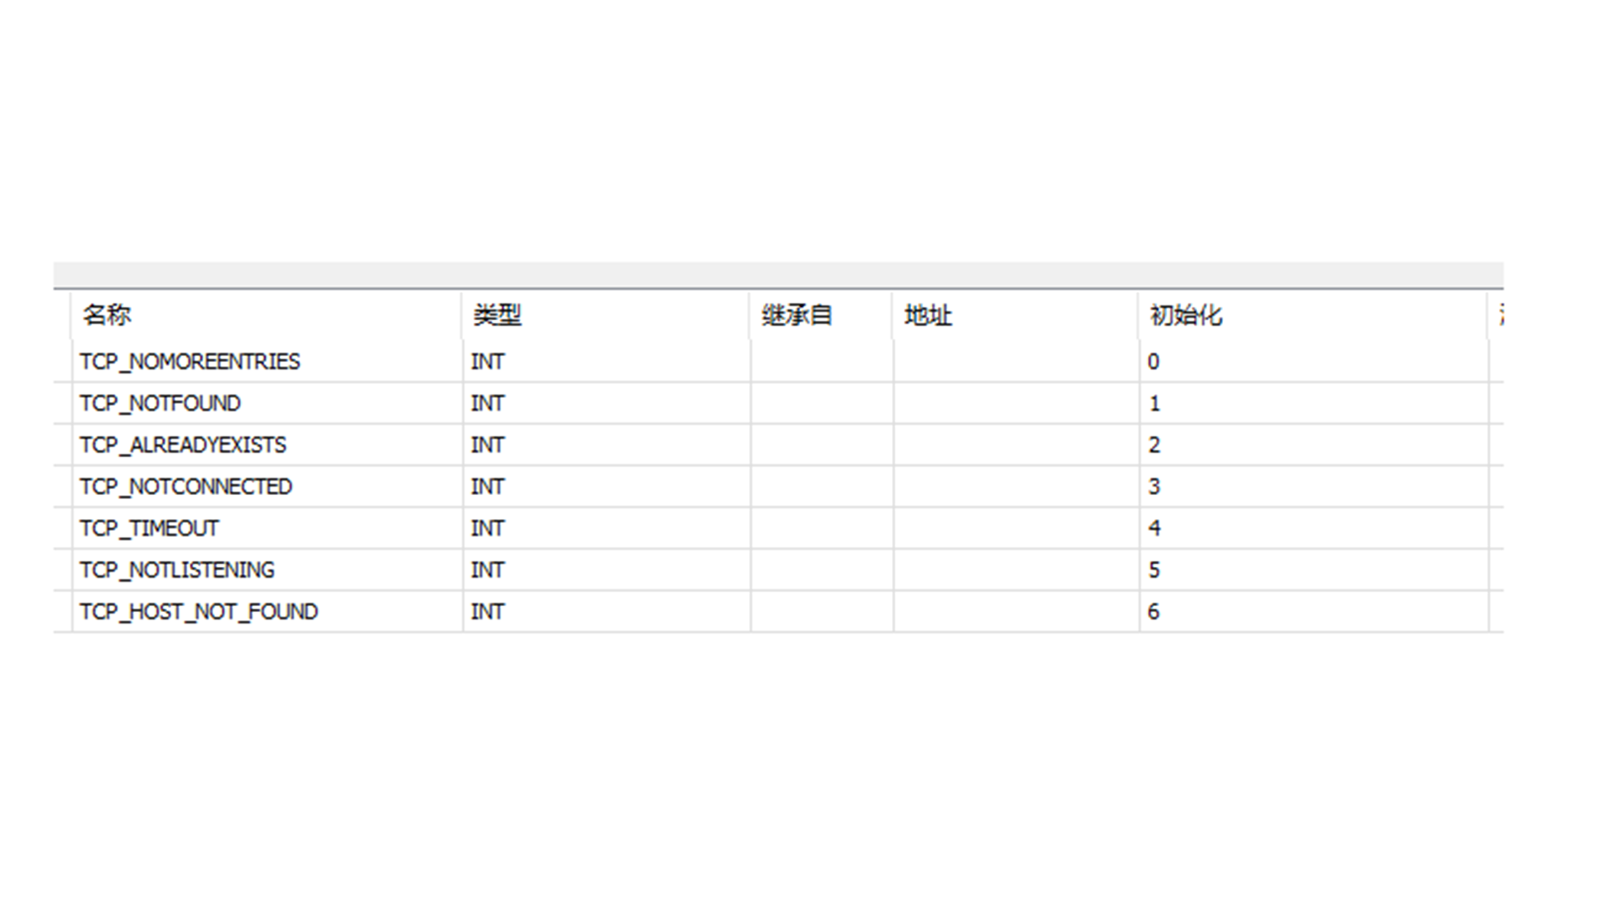Image resolution: width=1605 pixels, height=903 pixels.
Task: Click empty 继承自 cell of TCP_ALREADYEXISTS row
Action: [x=822, y=445]
